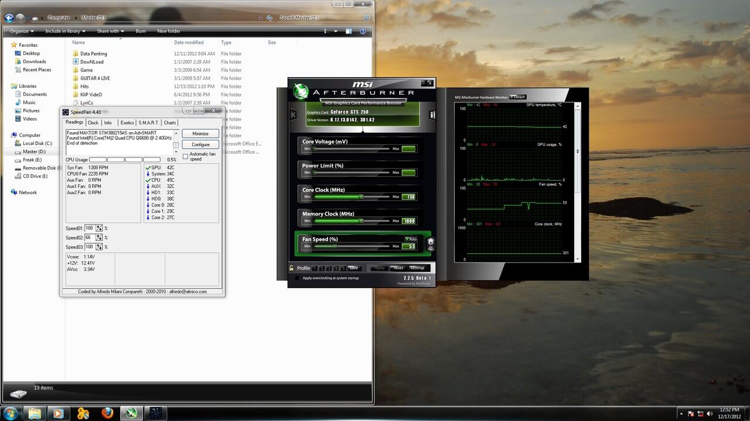Click the Afterburner Kombustor K side button
This screenshot has height=421, width=750.
[x=293, y=115]
